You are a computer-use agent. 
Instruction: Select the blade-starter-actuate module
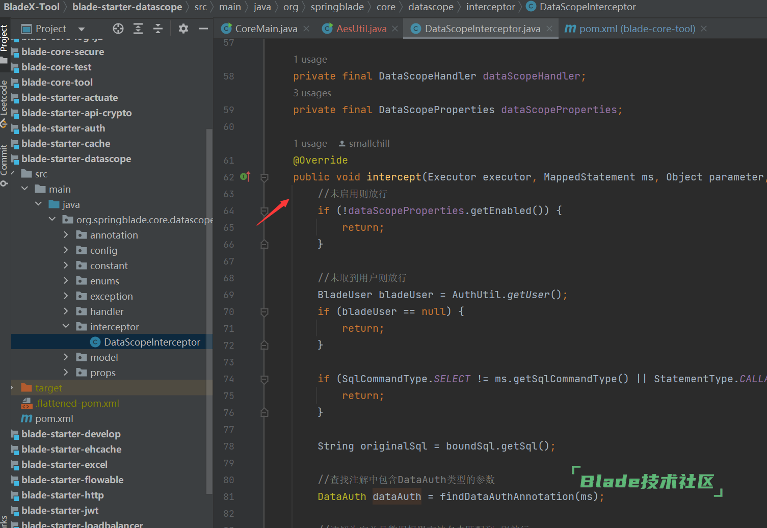click(x=69, y=97)
